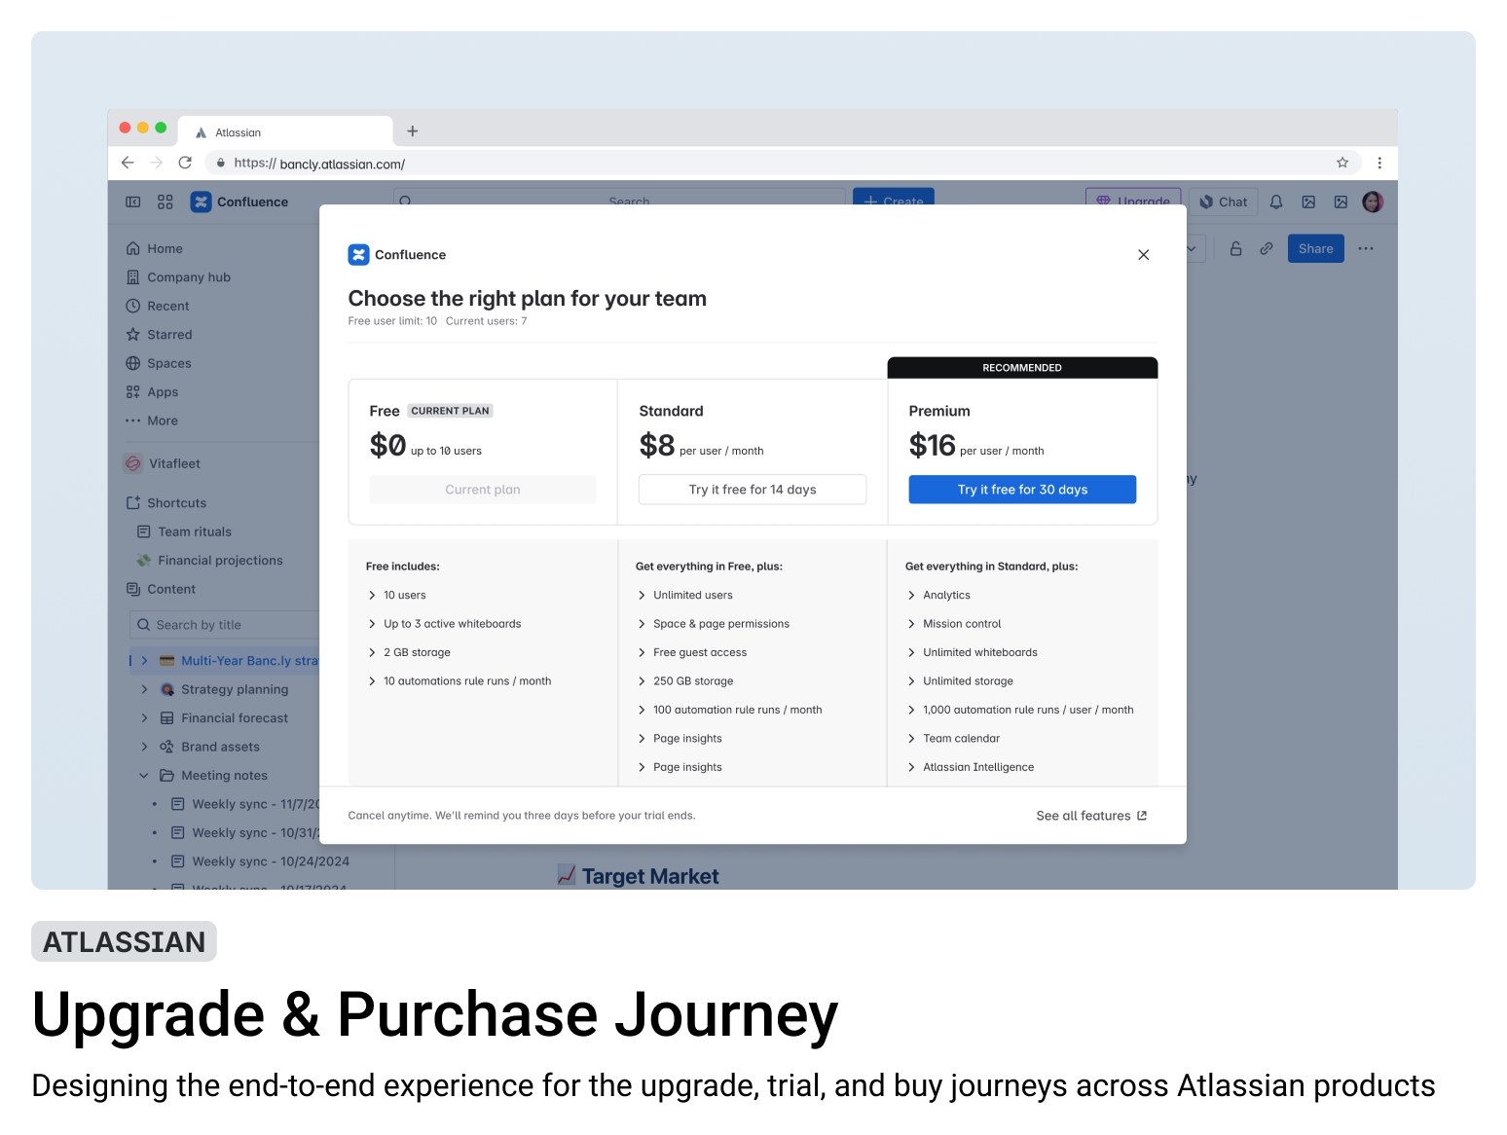
Task: Click the More menu in the sidebar
Action: [x=163, y=421]
